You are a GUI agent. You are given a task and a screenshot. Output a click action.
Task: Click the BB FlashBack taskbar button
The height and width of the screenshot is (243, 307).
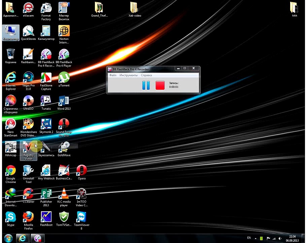click(x=38, y=238)
